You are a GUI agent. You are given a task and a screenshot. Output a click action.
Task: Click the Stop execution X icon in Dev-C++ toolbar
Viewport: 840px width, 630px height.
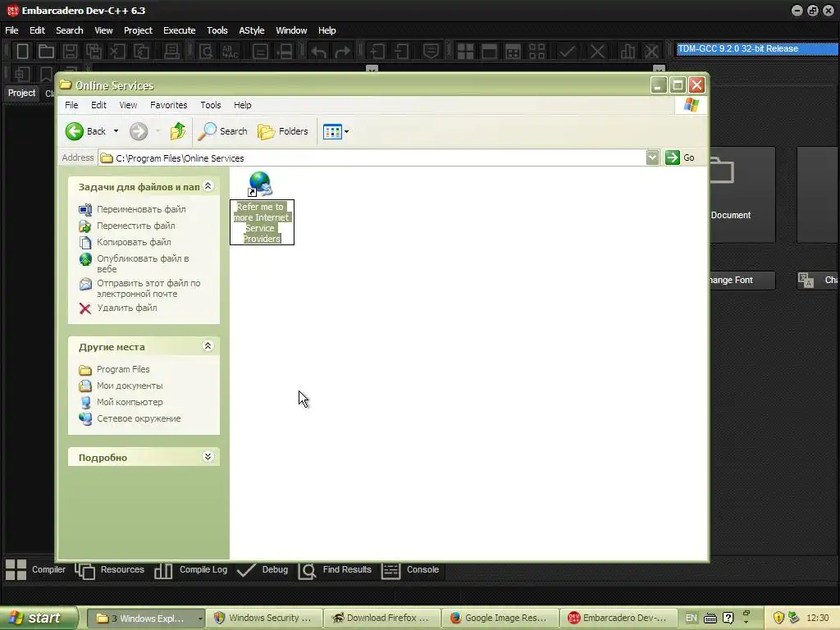pos(597,52)
